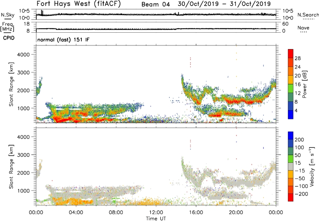Click the power panel 'Slant Range [km]' label
The height and width of the screenshot is (221, 319).
(11, 84)
